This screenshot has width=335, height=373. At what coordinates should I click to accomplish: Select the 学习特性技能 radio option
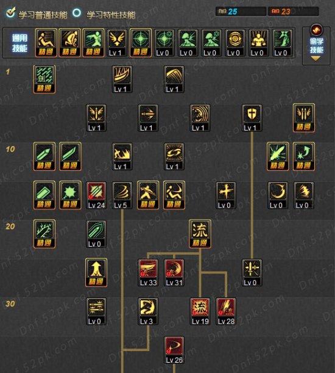[x=77, y=13]
